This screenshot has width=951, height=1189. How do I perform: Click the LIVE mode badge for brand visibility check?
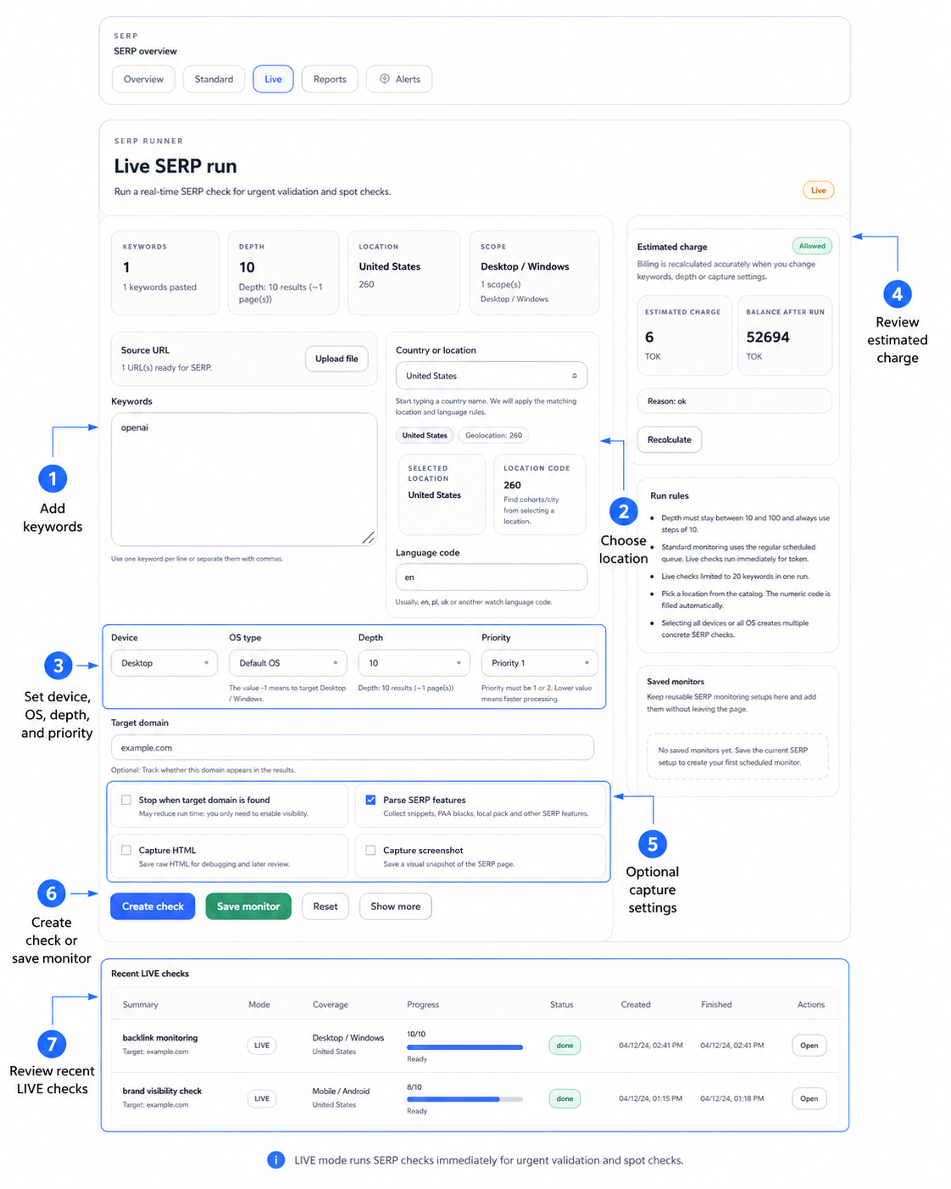click(x=262, y=1098)
